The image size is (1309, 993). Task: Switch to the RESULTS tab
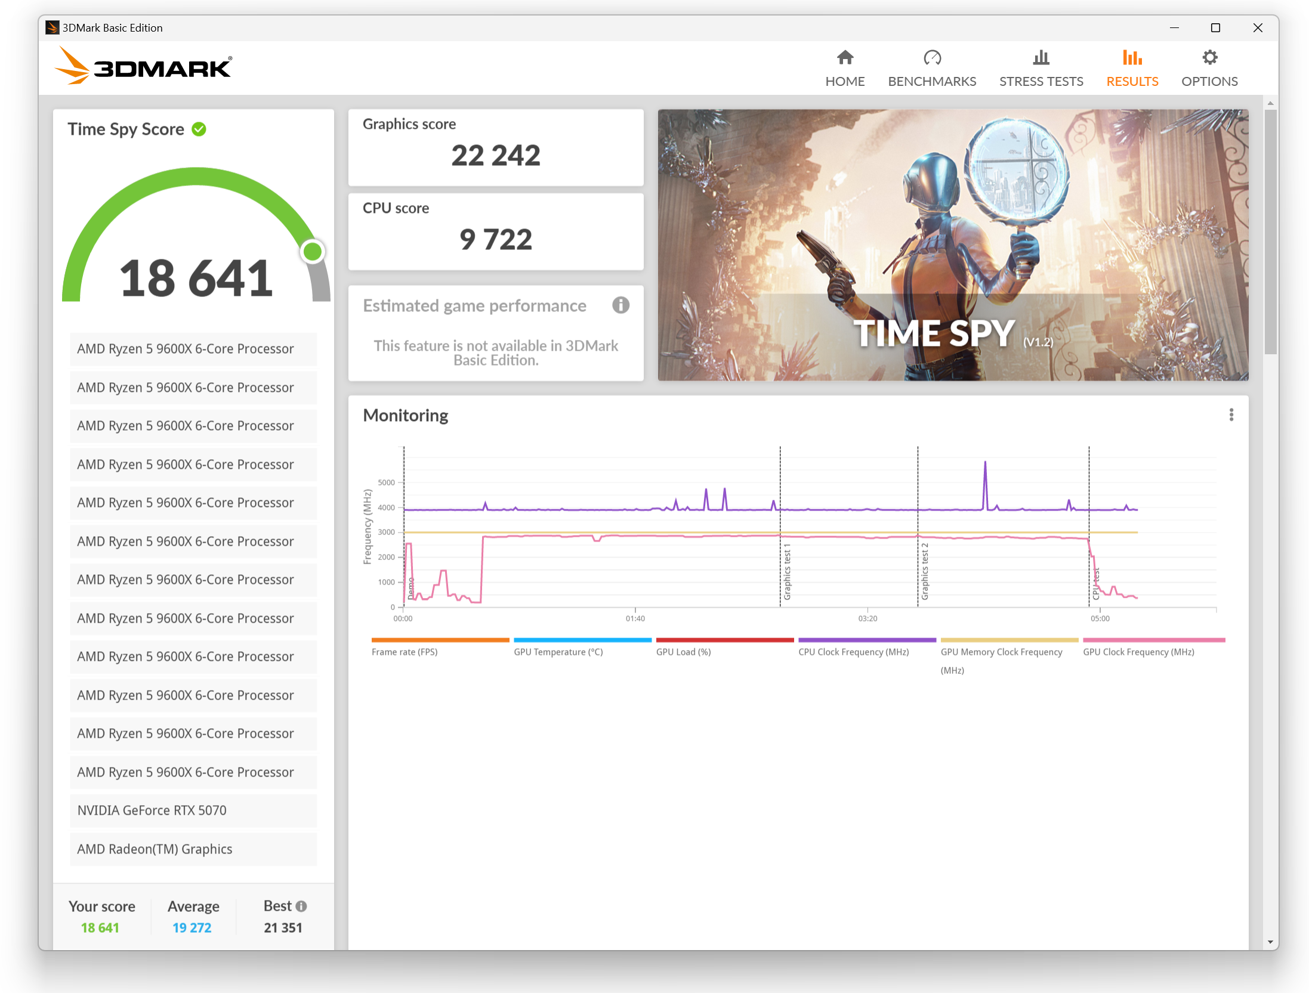[x=1132, y=81]
